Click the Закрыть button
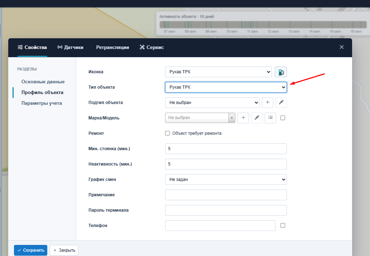 point(64,250)
